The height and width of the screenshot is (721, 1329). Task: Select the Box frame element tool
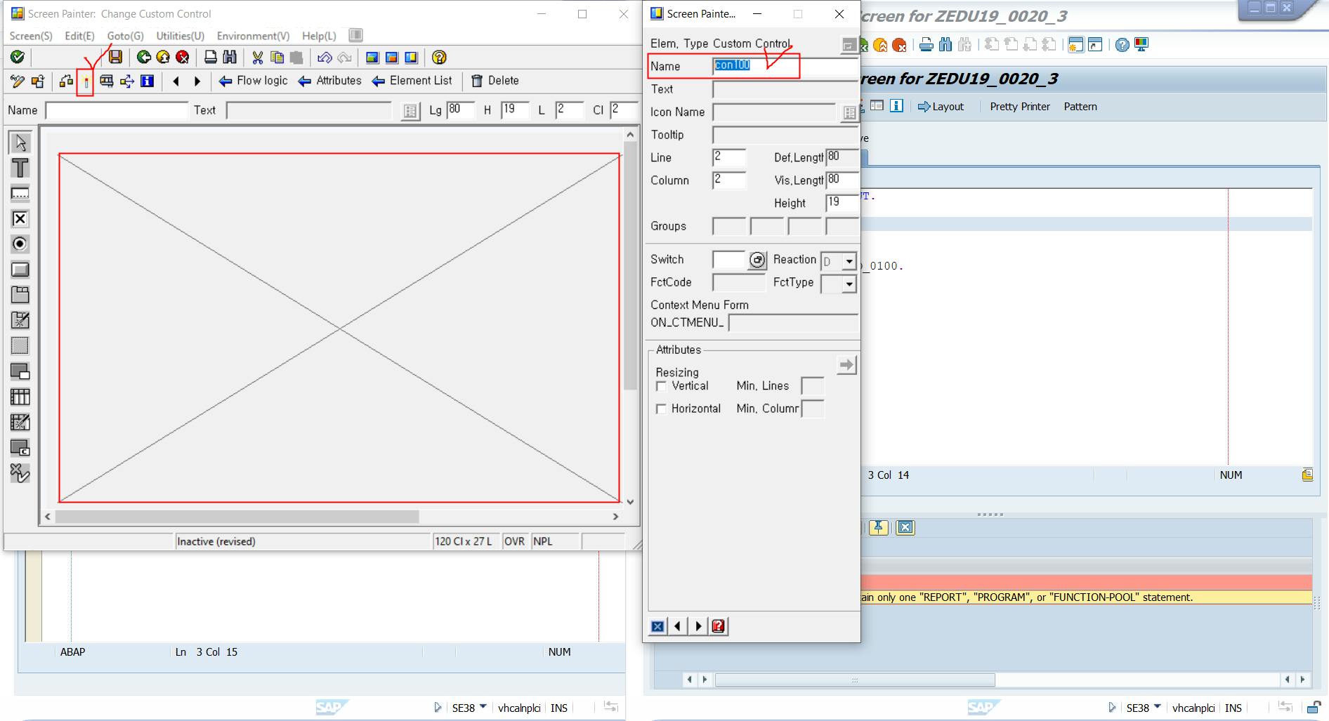(x=20, y=346)
